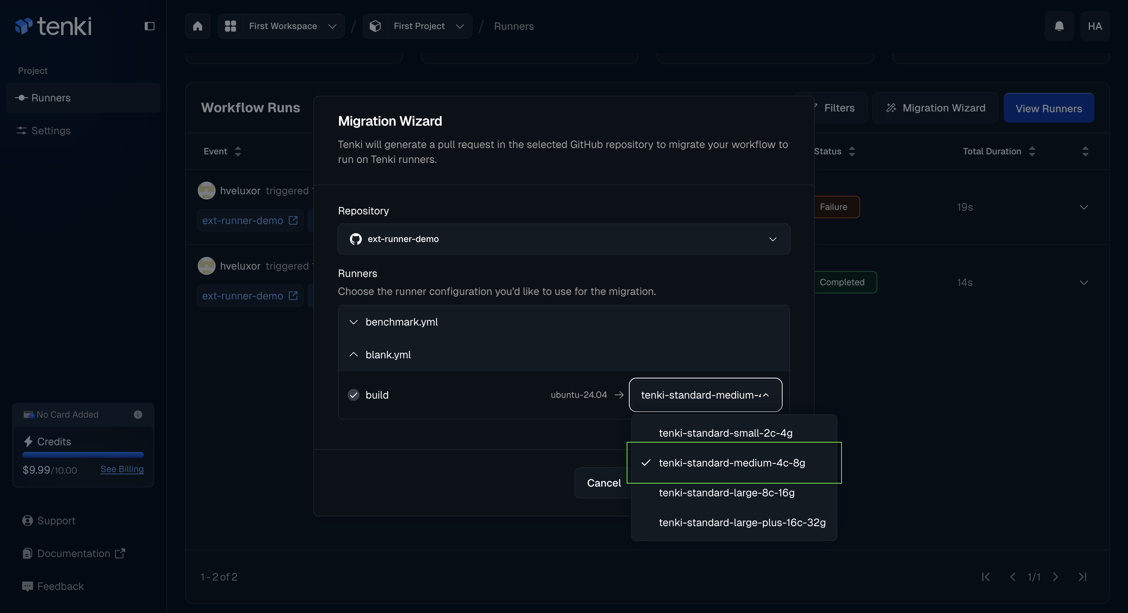Toggle the build job checkbox

click(353, 395)
